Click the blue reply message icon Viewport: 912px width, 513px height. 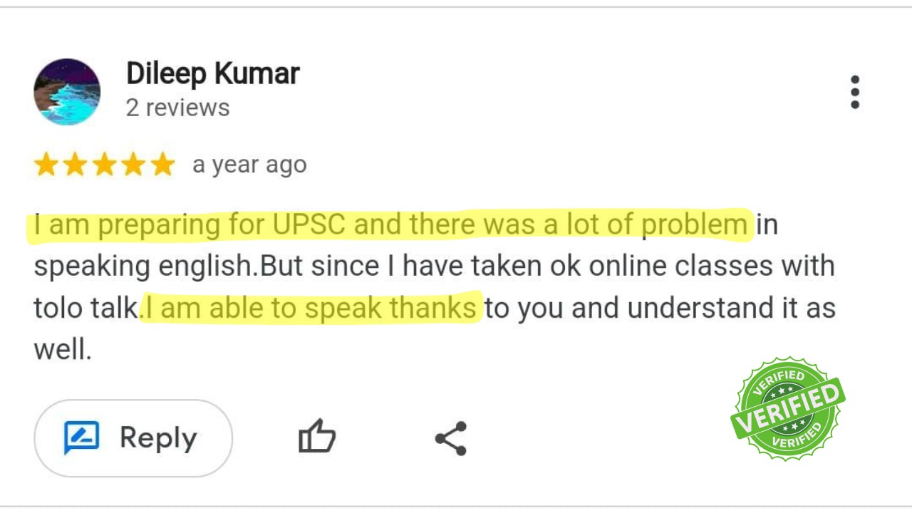(x=81, y=437)
